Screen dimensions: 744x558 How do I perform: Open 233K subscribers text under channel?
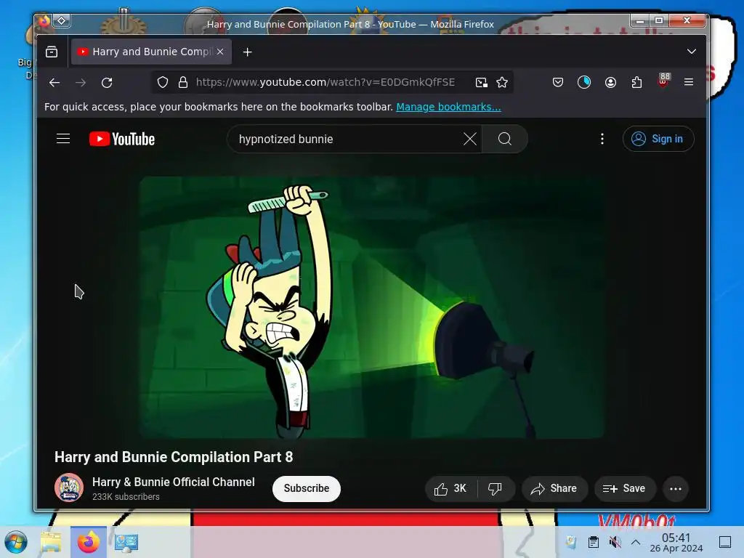[126, 497]
